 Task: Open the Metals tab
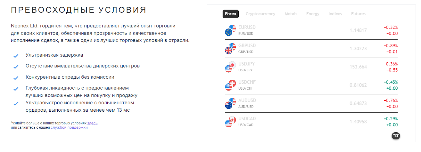pyautogui.click(x=290, y=14)
